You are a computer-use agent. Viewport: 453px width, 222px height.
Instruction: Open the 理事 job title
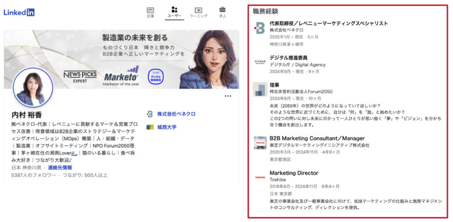[274, 85]
